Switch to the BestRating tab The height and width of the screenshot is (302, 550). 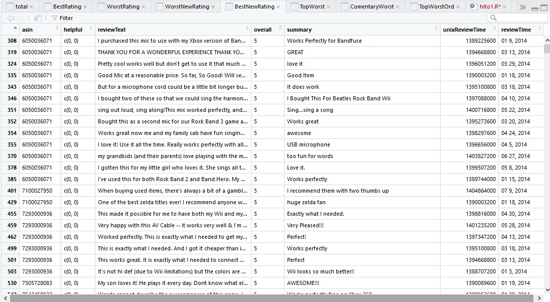pos(66,7)
